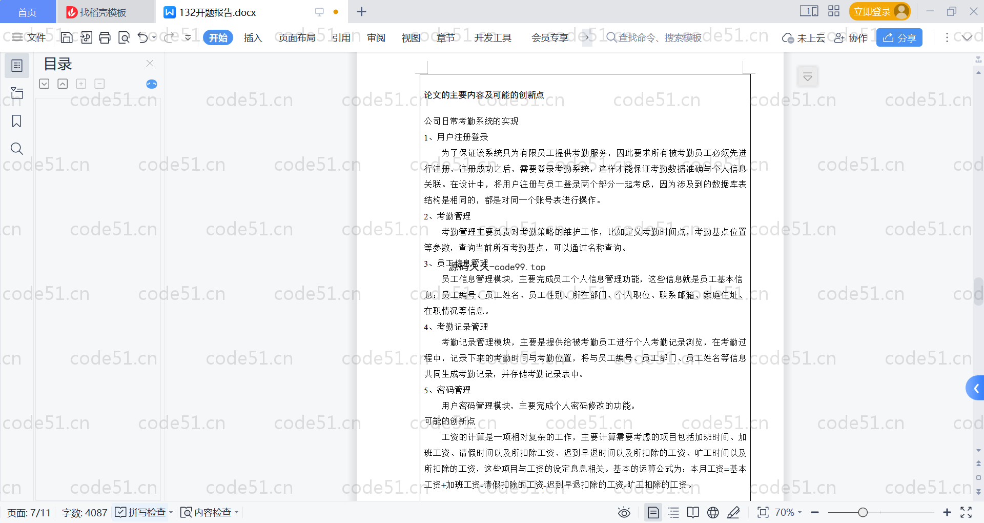Toggle eye protection mode in the status bar
The image size is (984, 523).
624,512
